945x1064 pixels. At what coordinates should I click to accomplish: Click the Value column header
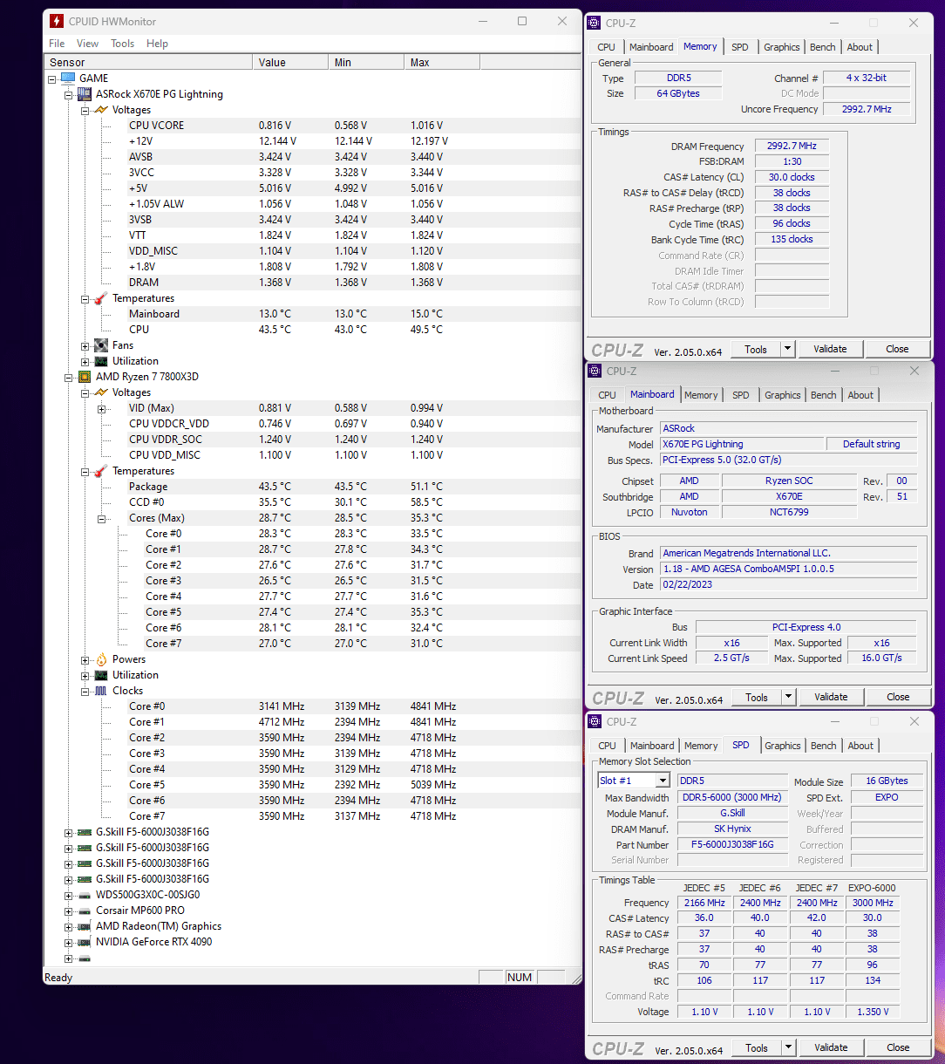(291, 63)
